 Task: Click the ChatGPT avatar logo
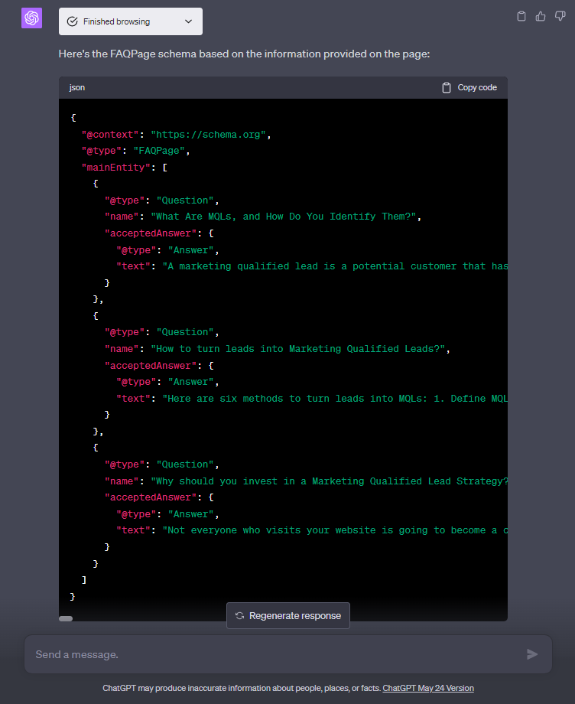(x=31, y=18)
